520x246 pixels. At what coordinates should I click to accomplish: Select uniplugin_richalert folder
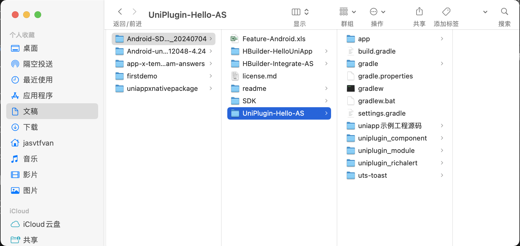(395, 163)
